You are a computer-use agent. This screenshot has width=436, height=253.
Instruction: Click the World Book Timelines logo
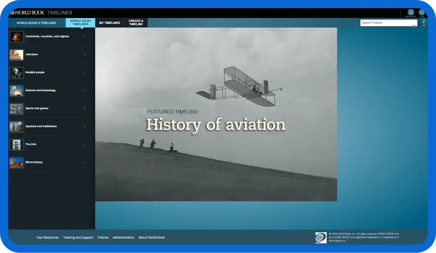click(x=41, y=13)
